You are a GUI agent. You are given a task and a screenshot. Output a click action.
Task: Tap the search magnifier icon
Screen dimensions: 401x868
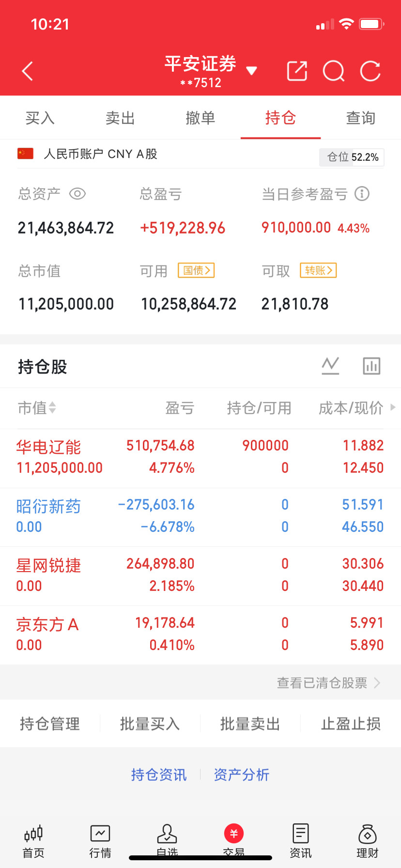click(334, 71)
